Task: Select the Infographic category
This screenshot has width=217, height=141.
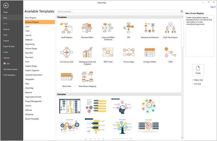Action: 40,79
